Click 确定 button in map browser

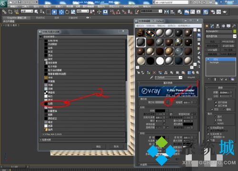tap(99, 146)
